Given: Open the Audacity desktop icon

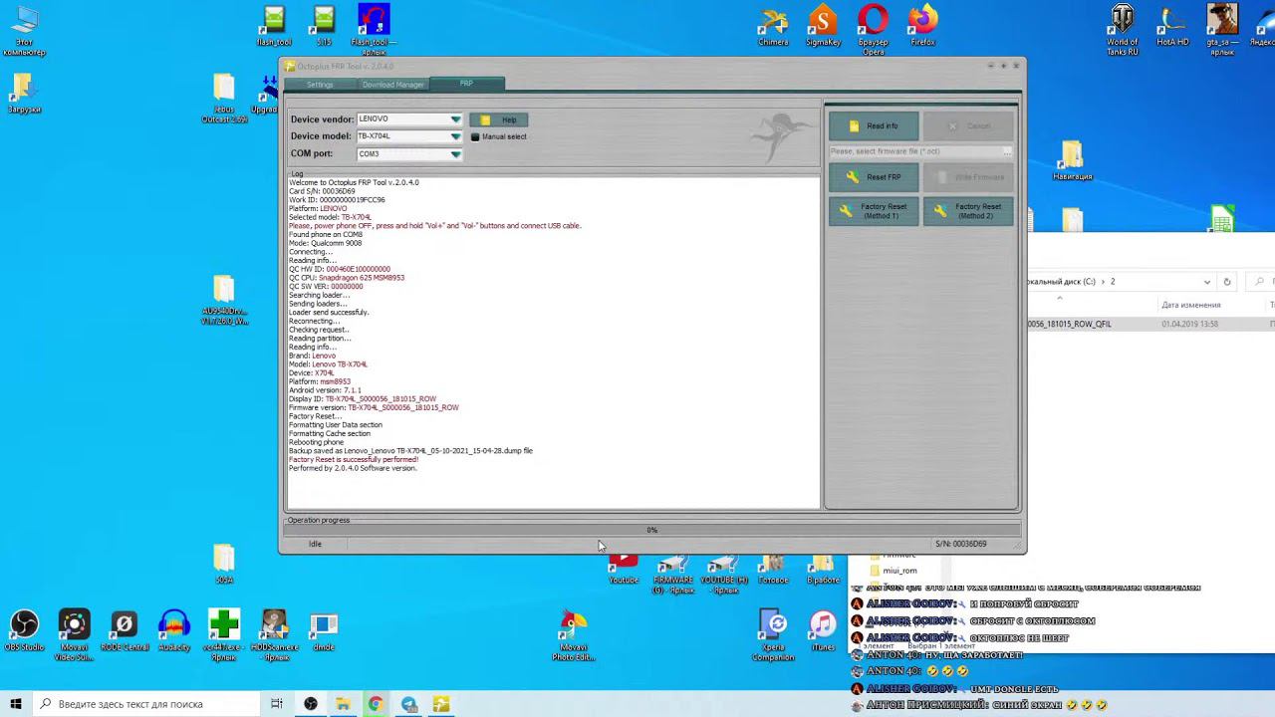Looking at the screenshot, I should coord(174,631).
